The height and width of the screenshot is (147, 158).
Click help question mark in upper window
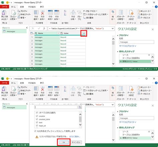click(156, 7)
